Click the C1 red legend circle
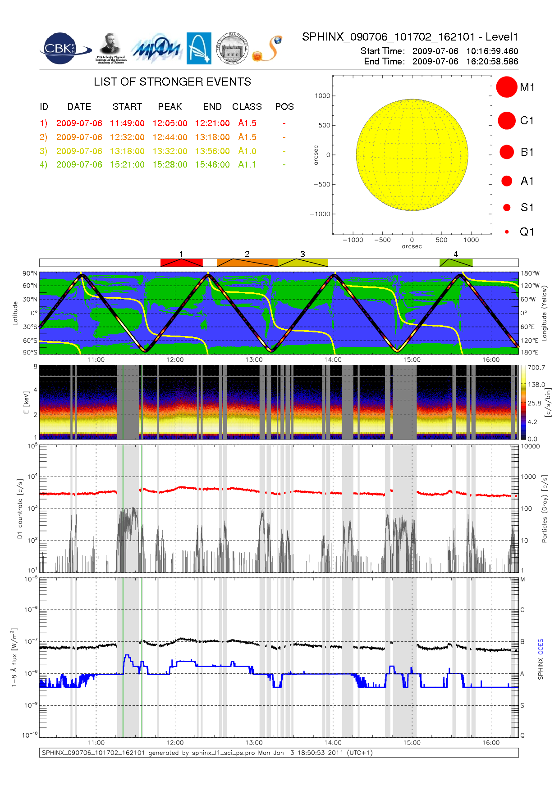This screenshot has width=559, height=790. [x=507, y=121]
